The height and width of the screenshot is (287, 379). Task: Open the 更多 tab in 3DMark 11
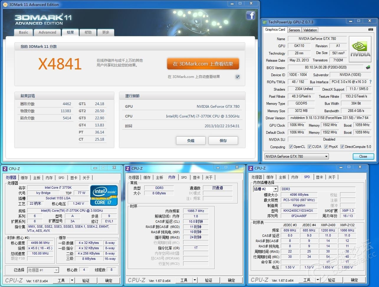point(106,32)
